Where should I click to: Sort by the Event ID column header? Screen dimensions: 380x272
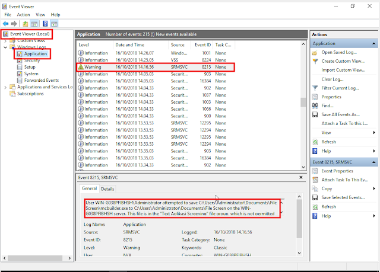click(x=202, y=45)
